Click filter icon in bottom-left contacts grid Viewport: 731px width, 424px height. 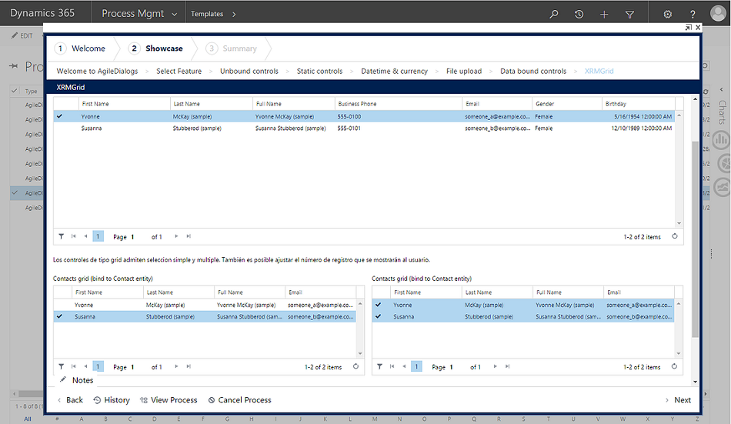pos(61,366)
